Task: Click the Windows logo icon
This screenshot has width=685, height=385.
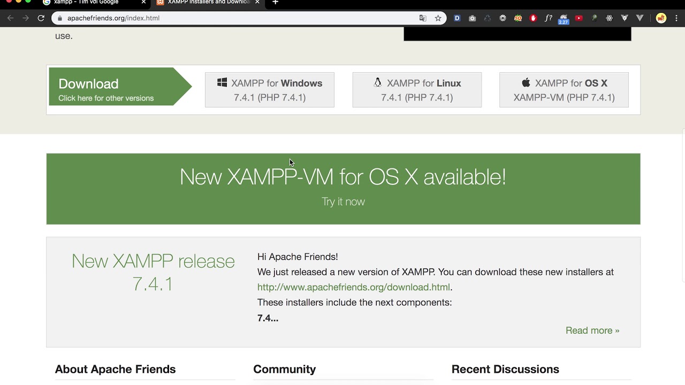Action: tap(222, 82)
